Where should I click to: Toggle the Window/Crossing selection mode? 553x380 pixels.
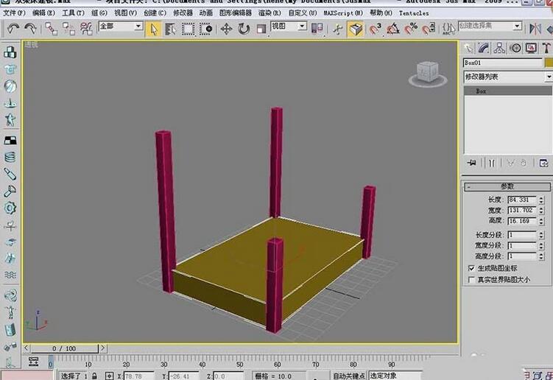[205, 29]
